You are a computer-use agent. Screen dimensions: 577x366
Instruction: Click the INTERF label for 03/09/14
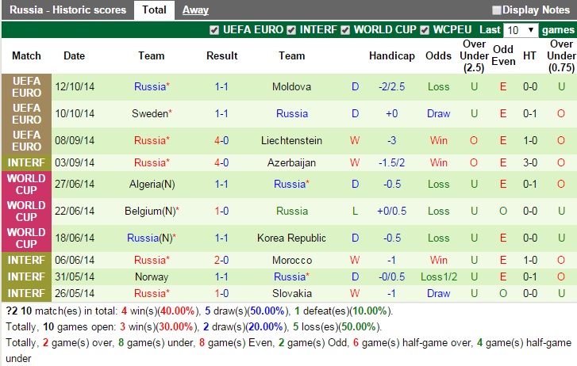(26, 162)
